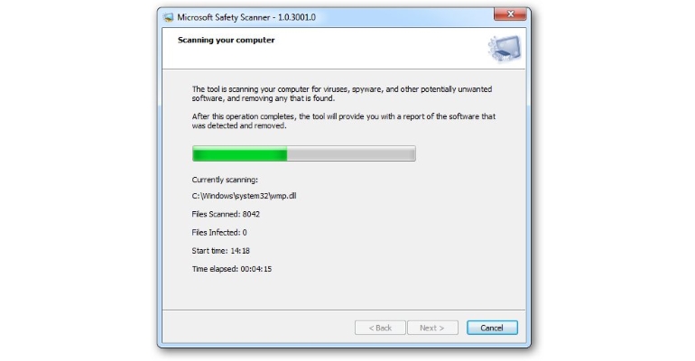Screen dimensions: 695x361
Task: Close the Microsoft Safety Scanner window
Action: [x=510, y=14]
